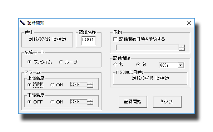Increase the 上限温度 spinner value

pos(90,83)
